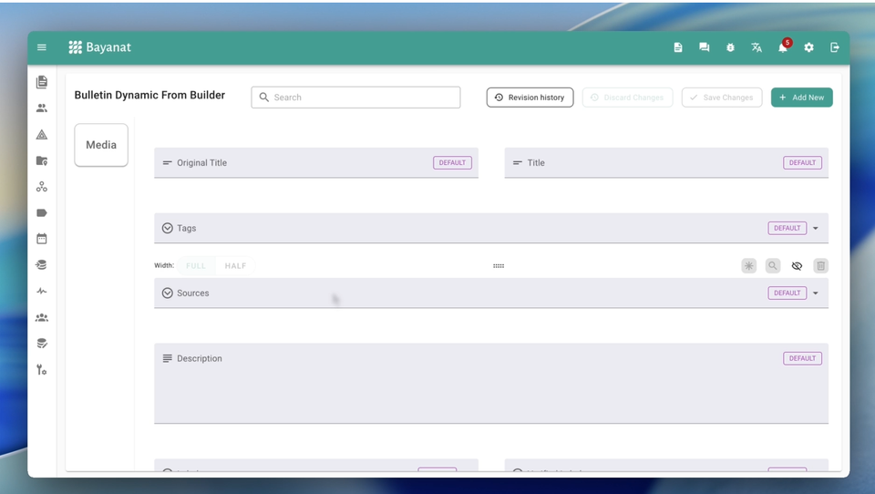Open calendar events sidebar icon
Viewport: 875px width, 494px height.
[x=42, y=239]
